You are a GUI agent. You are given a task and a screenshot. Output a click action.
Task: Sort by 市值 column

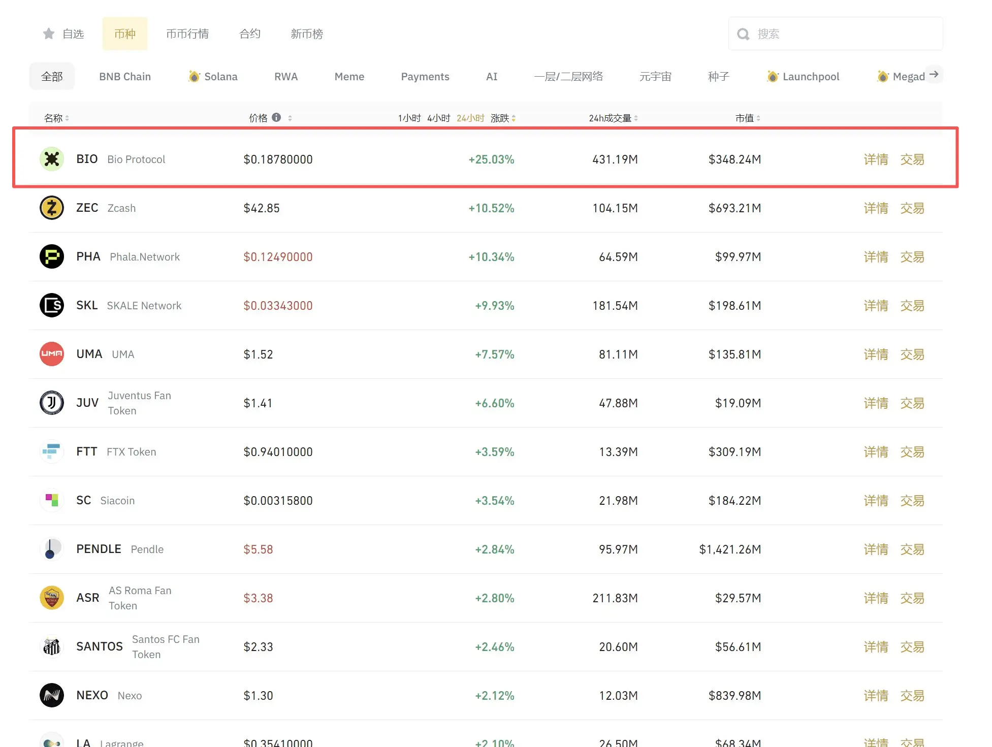(x=748, y=118)
